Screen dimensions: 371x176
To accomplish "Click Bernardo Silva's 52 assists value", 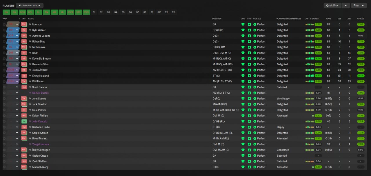I will tap(349, 64).
